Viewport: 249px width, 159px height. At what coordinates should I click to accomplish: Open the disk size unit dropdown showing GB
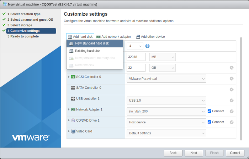point(163,68)
